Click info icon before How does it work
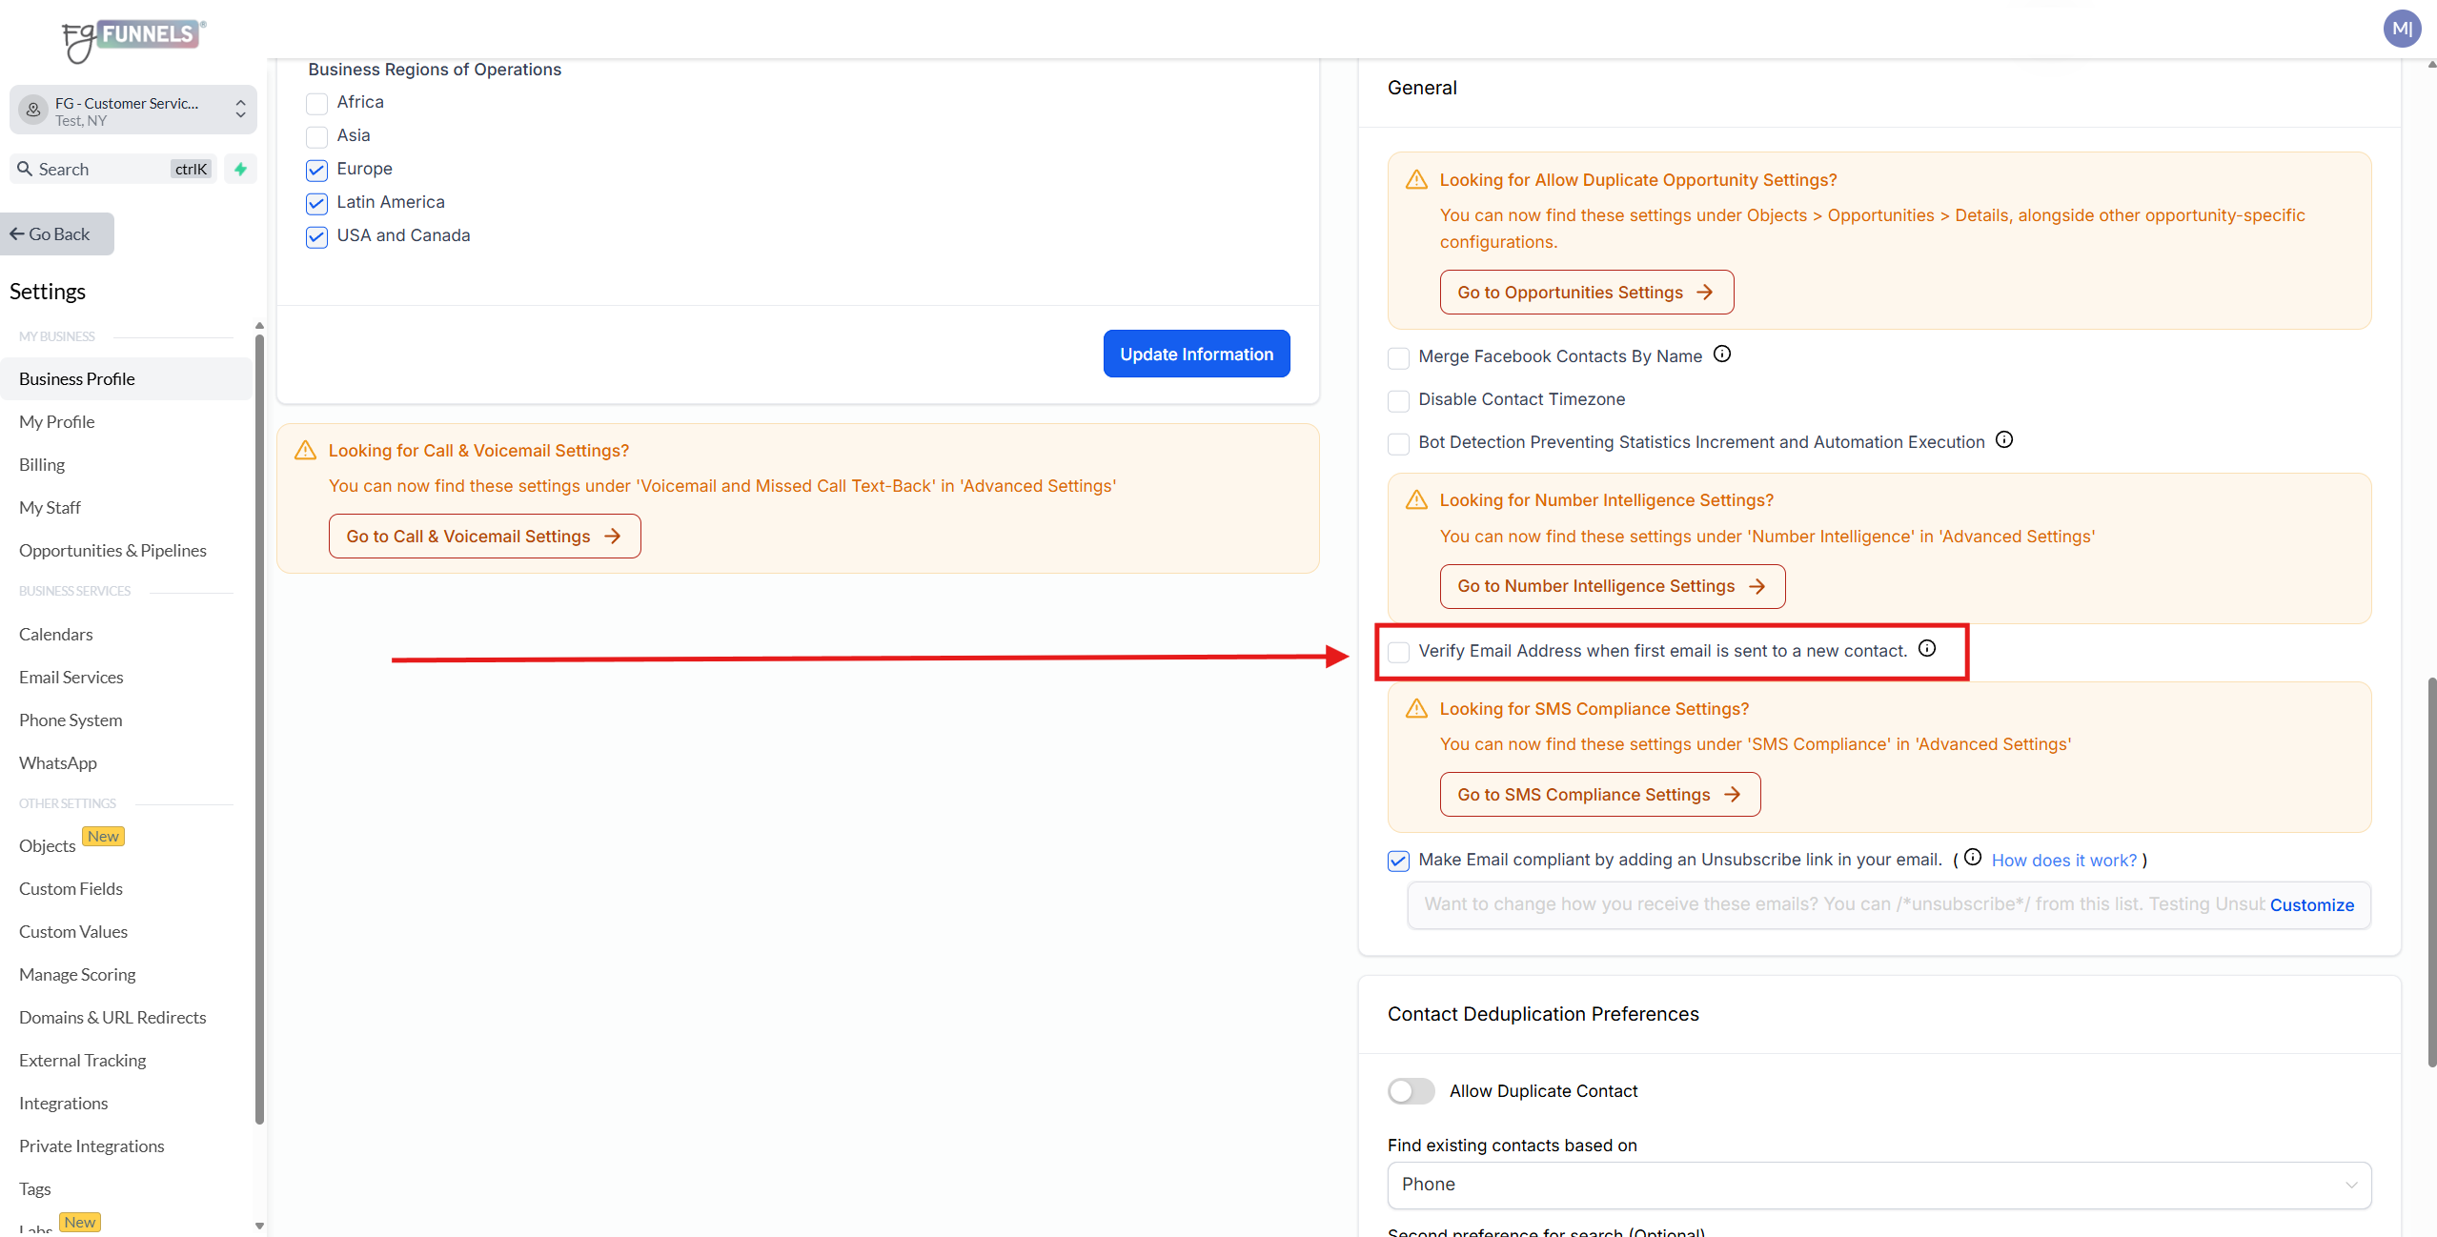Viewport: 2437px width, 1237px height. (1973, 858)
